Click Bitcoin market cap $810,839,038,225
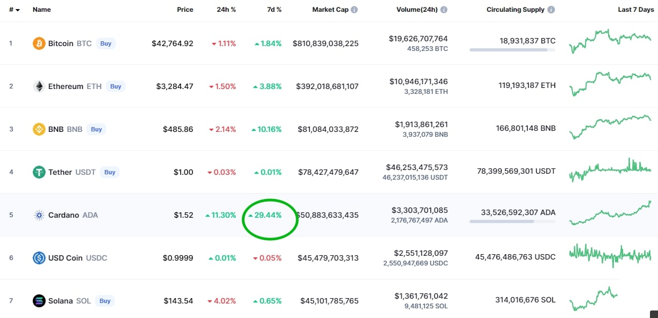 (326, 43)
